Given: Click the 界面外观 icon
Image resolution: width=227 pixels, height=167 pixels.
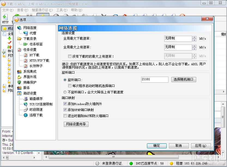Looking at the screenshot, I should click(19, 77).
